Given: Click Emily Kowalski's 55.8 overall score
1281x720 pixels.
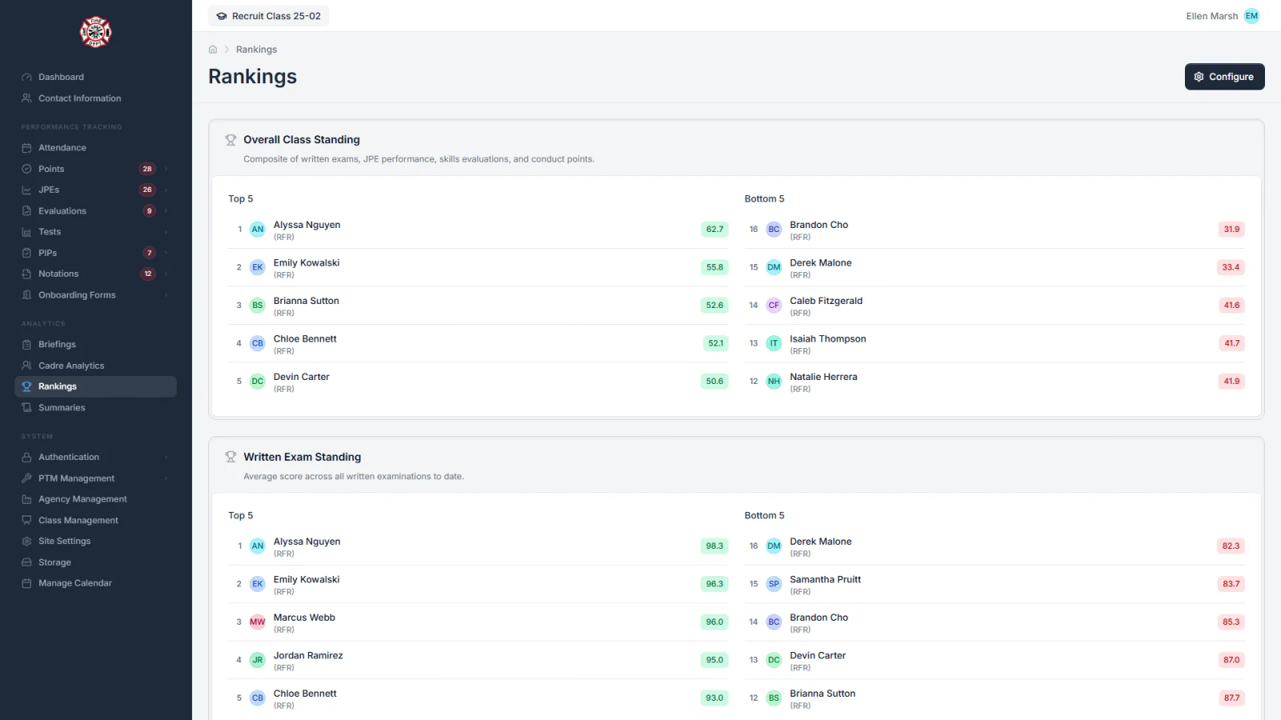Looking at the screenshot, I should click(x=714, y=267).
